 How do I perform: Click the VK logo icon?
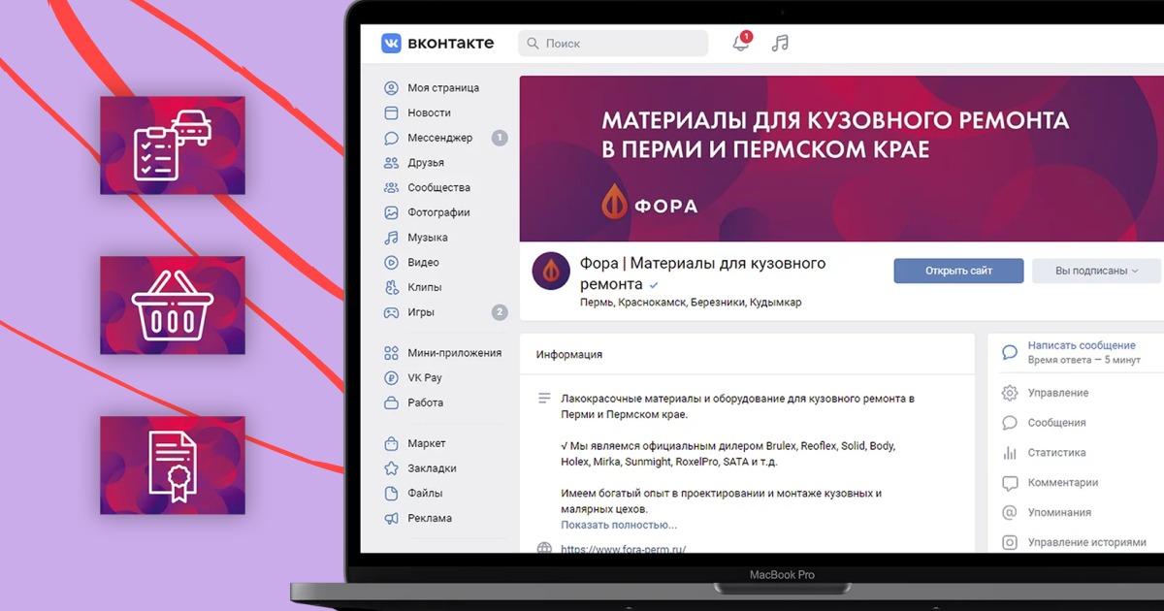pyautogui.click(x=391, y=44)
